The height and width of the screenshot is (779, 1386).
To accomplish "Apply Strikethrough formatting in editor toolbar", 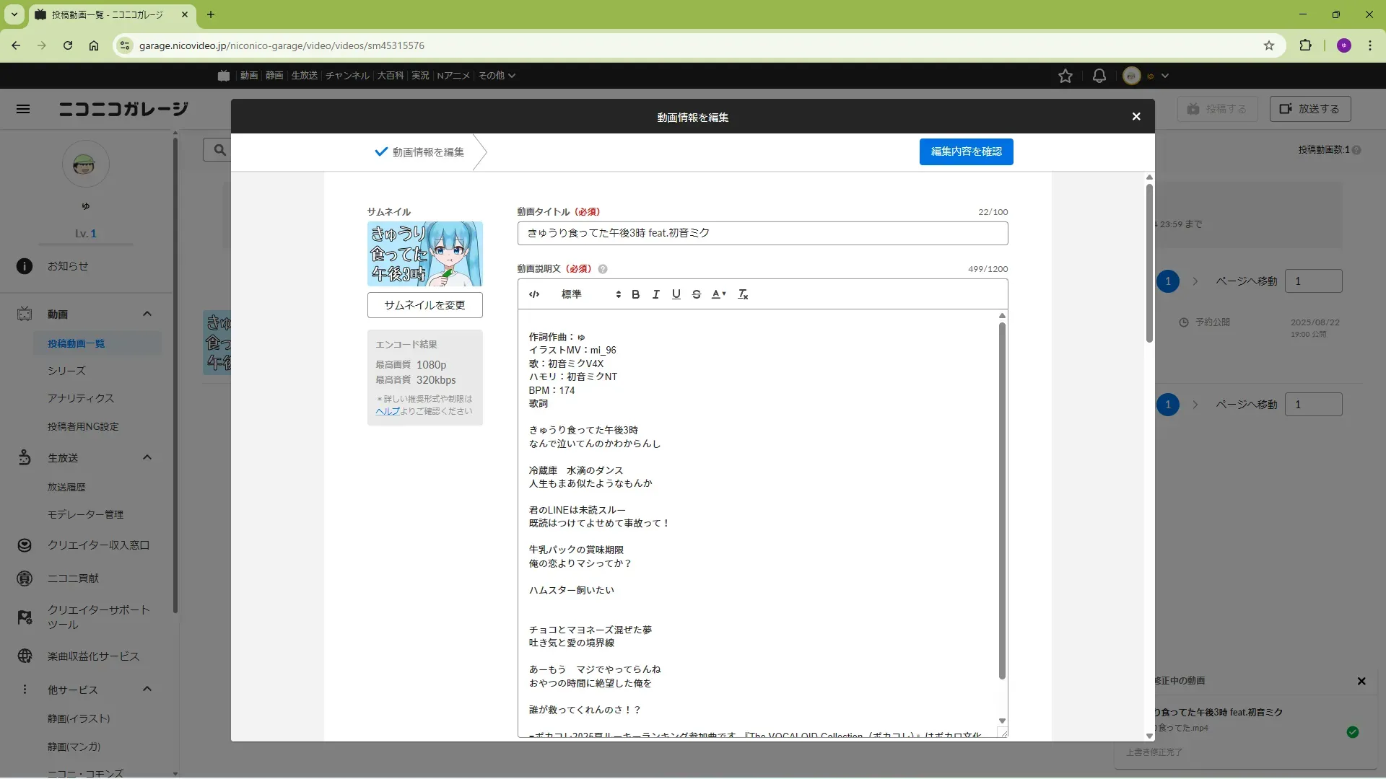I will (x=696, y=294).
